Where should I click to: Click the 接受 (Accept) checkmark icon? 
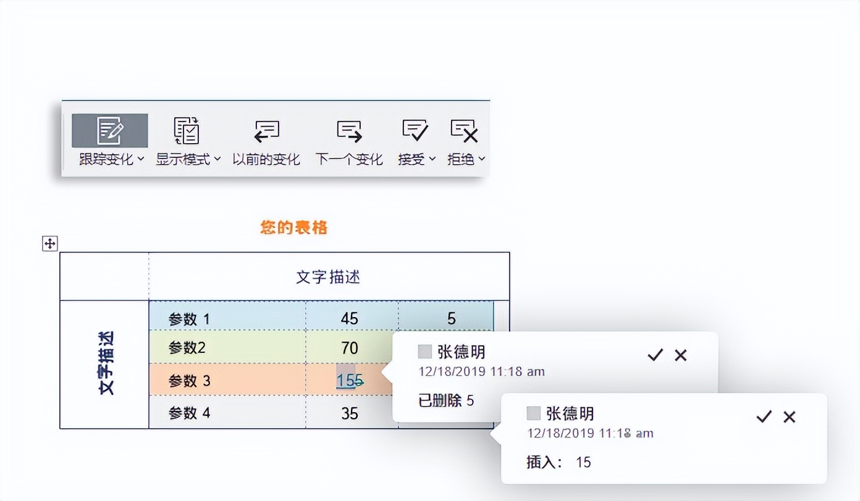point(415,130)
